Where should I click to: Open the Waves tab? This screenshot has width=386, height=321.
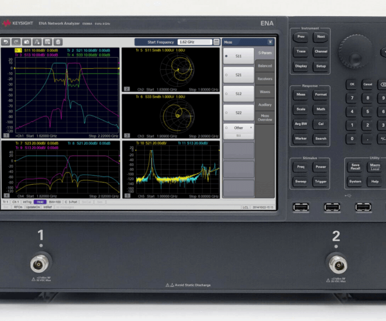click(x=265, y=92)
